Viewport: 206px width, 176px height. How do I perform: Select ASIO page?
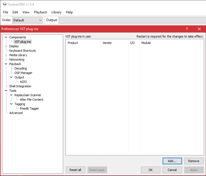tap(23, 82)
